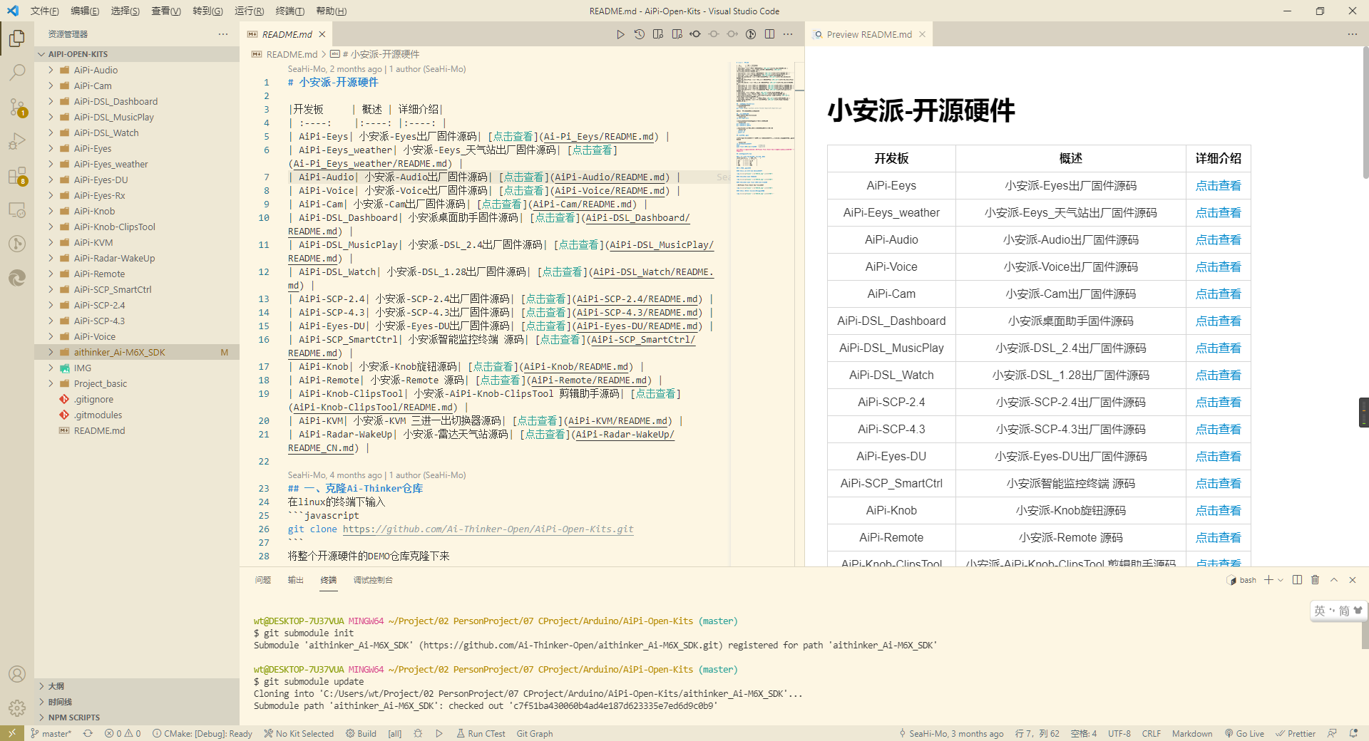This screenshot has width=1369, height=741.
Task: Open the terminal launch profile dropdown arrow
Action: click(1281, 580)
